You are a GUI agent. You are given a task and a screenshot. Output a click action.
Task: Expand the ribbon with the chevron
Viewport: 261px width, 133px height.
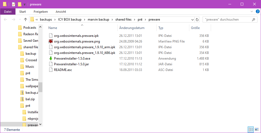point(251,12)
